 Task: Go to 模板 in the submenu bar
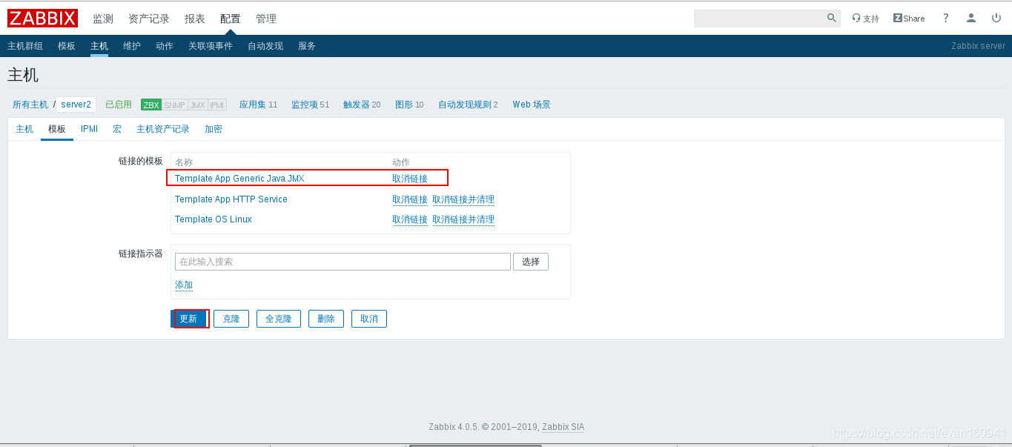[67, 46]
